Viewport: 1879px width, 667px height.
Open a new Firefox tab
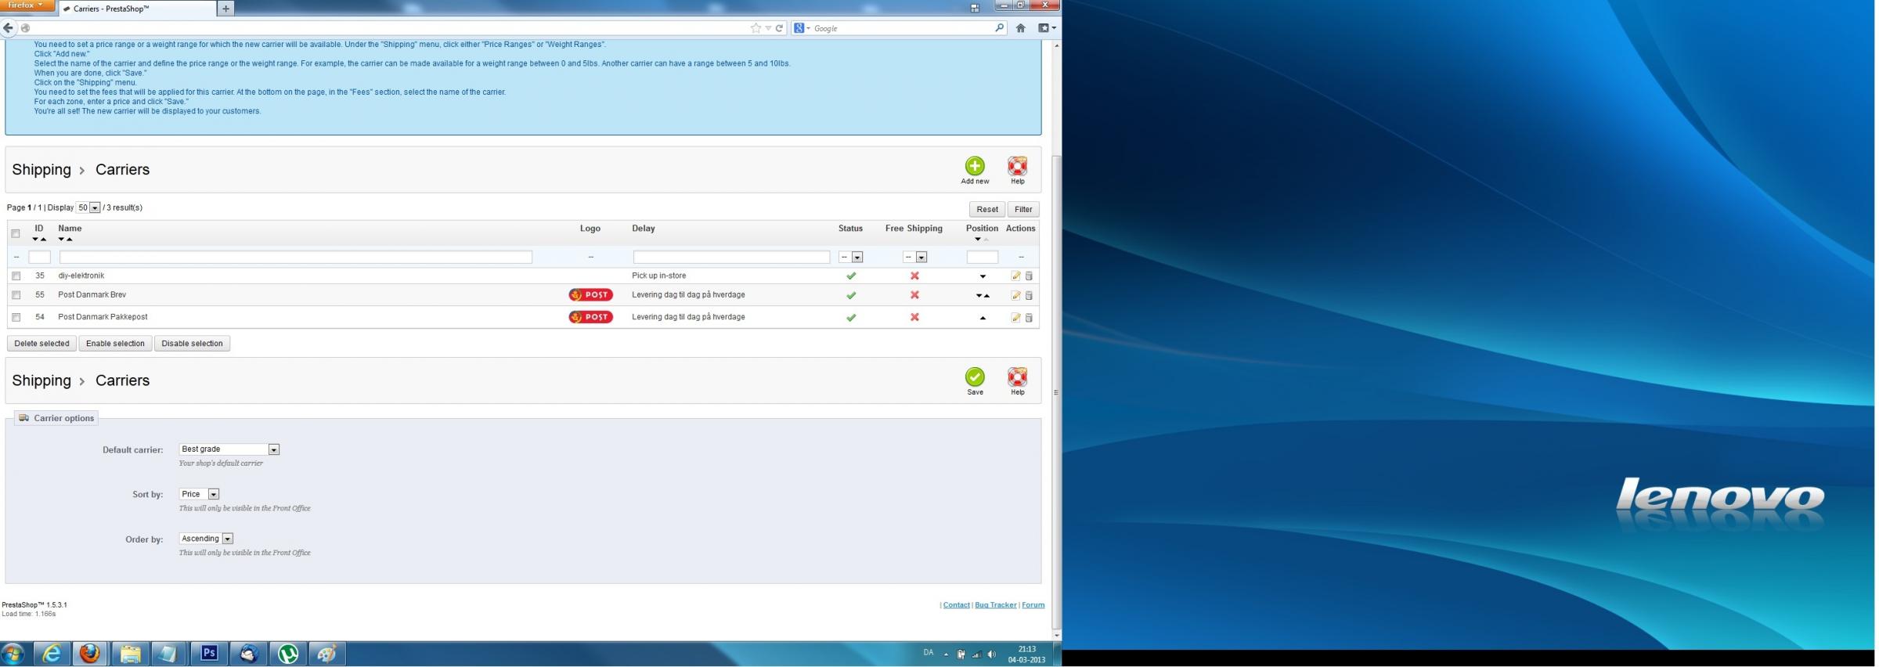coord(225,9)
